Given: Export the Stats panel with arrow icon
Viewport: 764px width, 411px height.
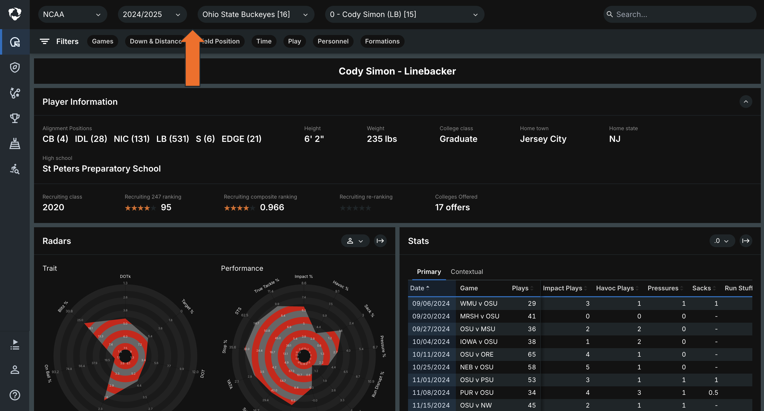Looking at the screenshot, I should point(746,241).
